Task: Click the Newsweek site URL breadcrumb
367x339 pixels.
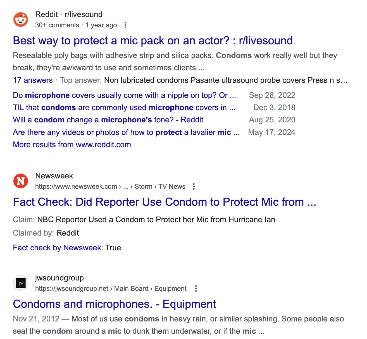Action: tap(110, 187)
